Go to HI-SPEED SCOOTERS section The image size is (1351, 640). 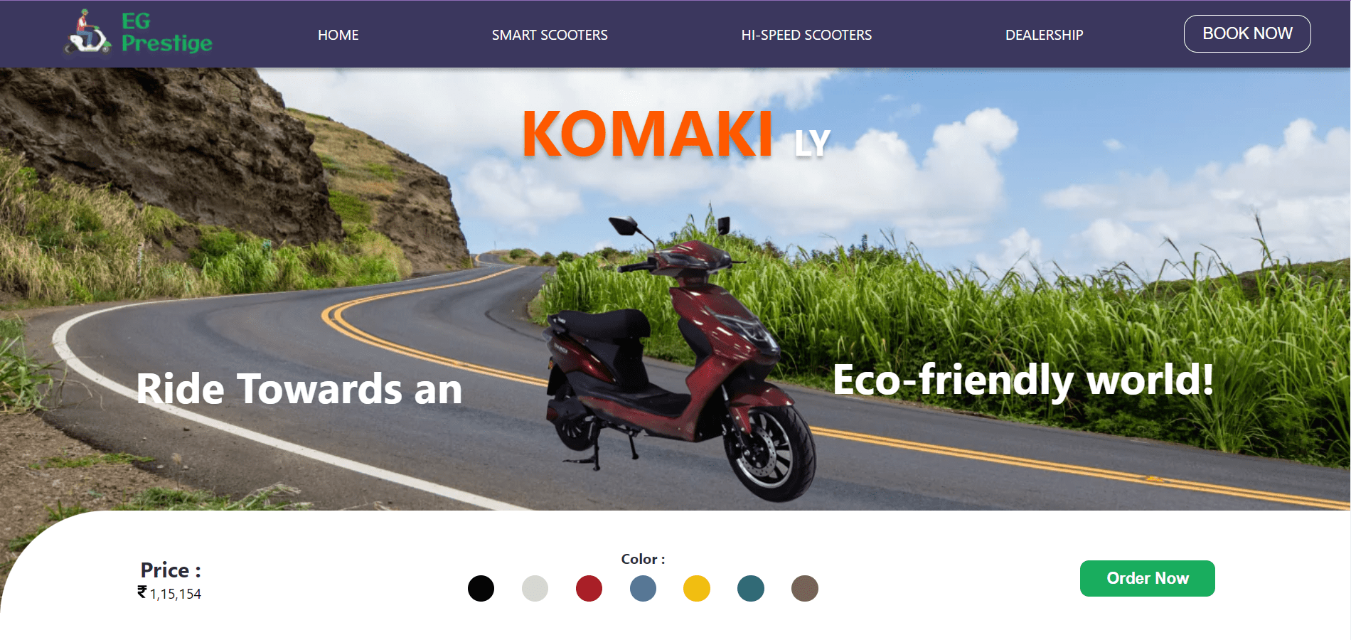point(806,35)
